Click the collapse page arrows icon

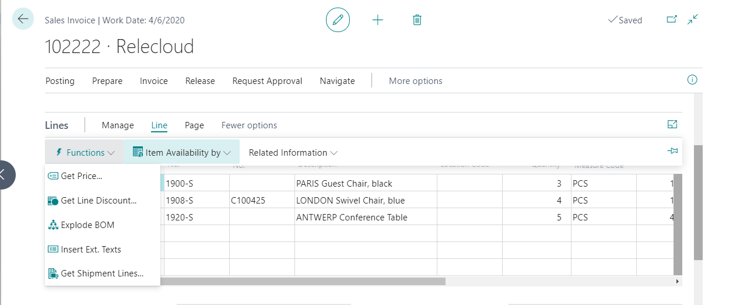pyautogui.click(x=693, y=19)
